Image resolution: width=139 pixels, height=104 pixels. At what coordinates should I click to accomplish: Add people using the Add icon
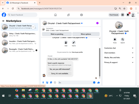click(x=66, y=42)
